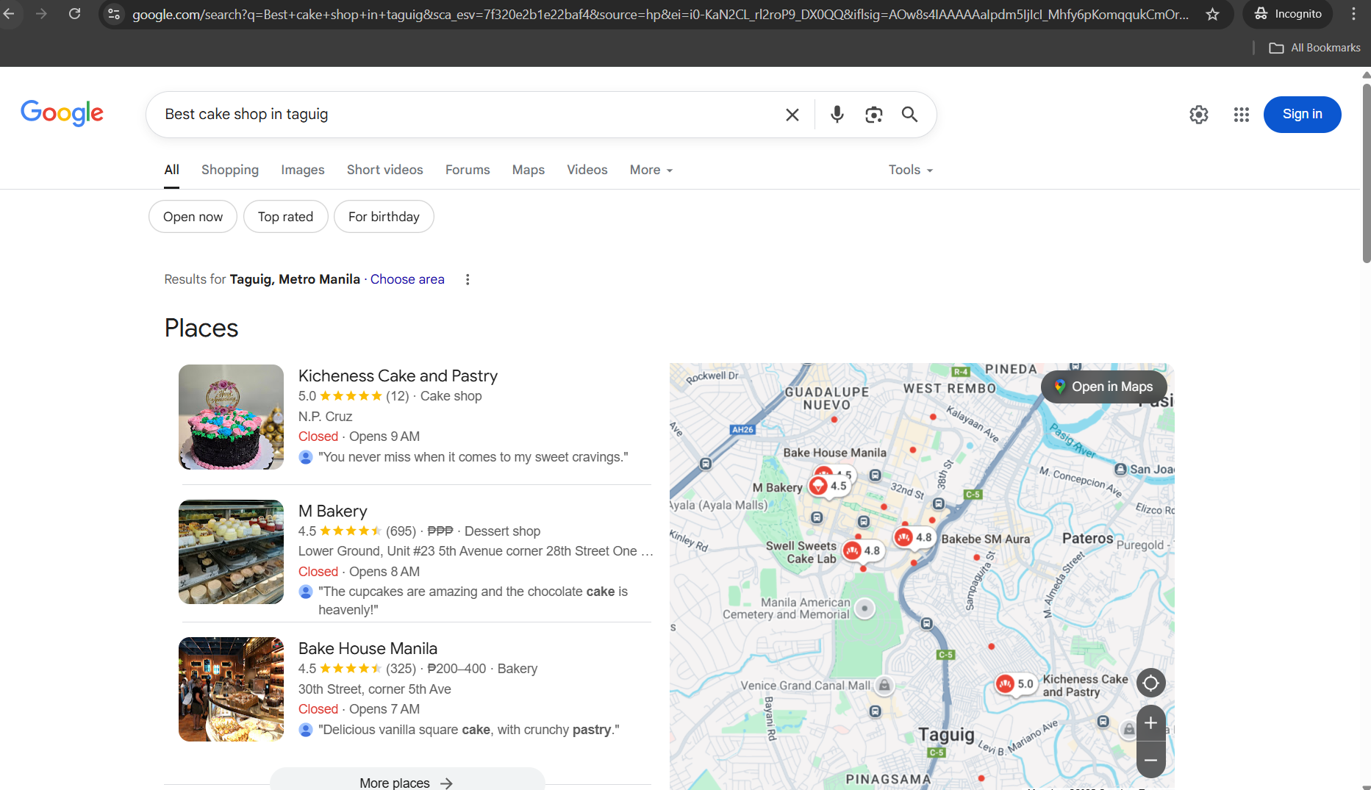
Task: Click the San Joaquin map marker
Action: click(x=1120, y=469)
